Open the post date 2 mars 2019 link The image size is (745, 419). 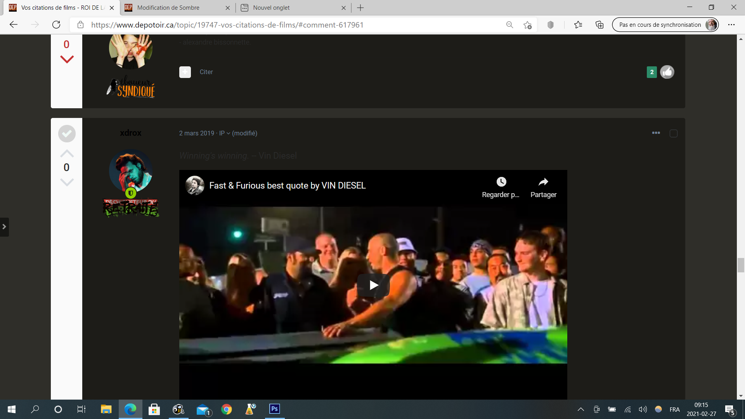pos(197,133)
